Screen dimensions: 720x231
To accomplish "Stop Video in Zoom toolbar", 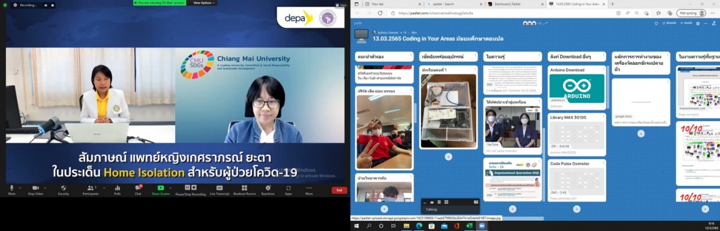I will click(x=35, y=190).
